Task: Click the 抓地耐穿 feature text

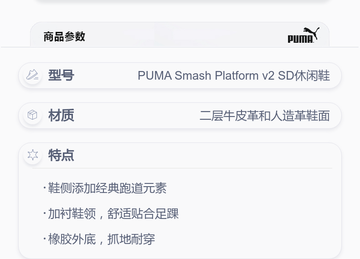Action: 131,239
